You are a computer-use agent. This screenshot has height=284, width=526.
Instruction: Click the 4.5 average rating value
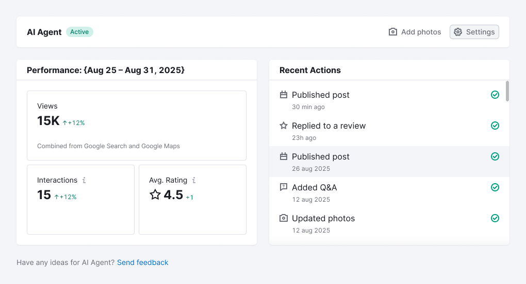[173, 194]
